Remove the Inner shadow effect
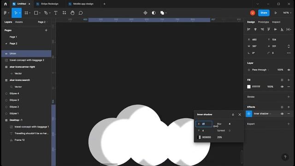295x166 pixels. coord(289,114)
